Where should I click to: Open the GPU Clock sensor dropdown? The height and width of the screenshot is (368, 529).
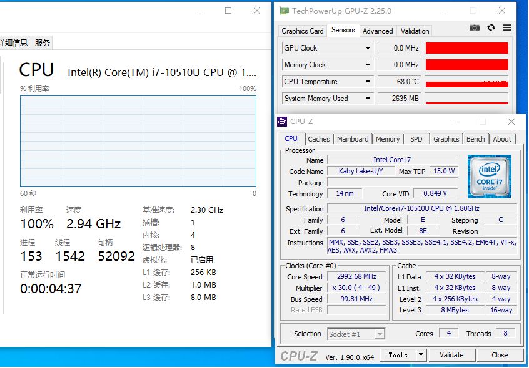point(368,48)
